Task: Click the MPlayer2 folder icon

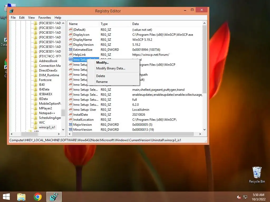Action: (36, 108)
